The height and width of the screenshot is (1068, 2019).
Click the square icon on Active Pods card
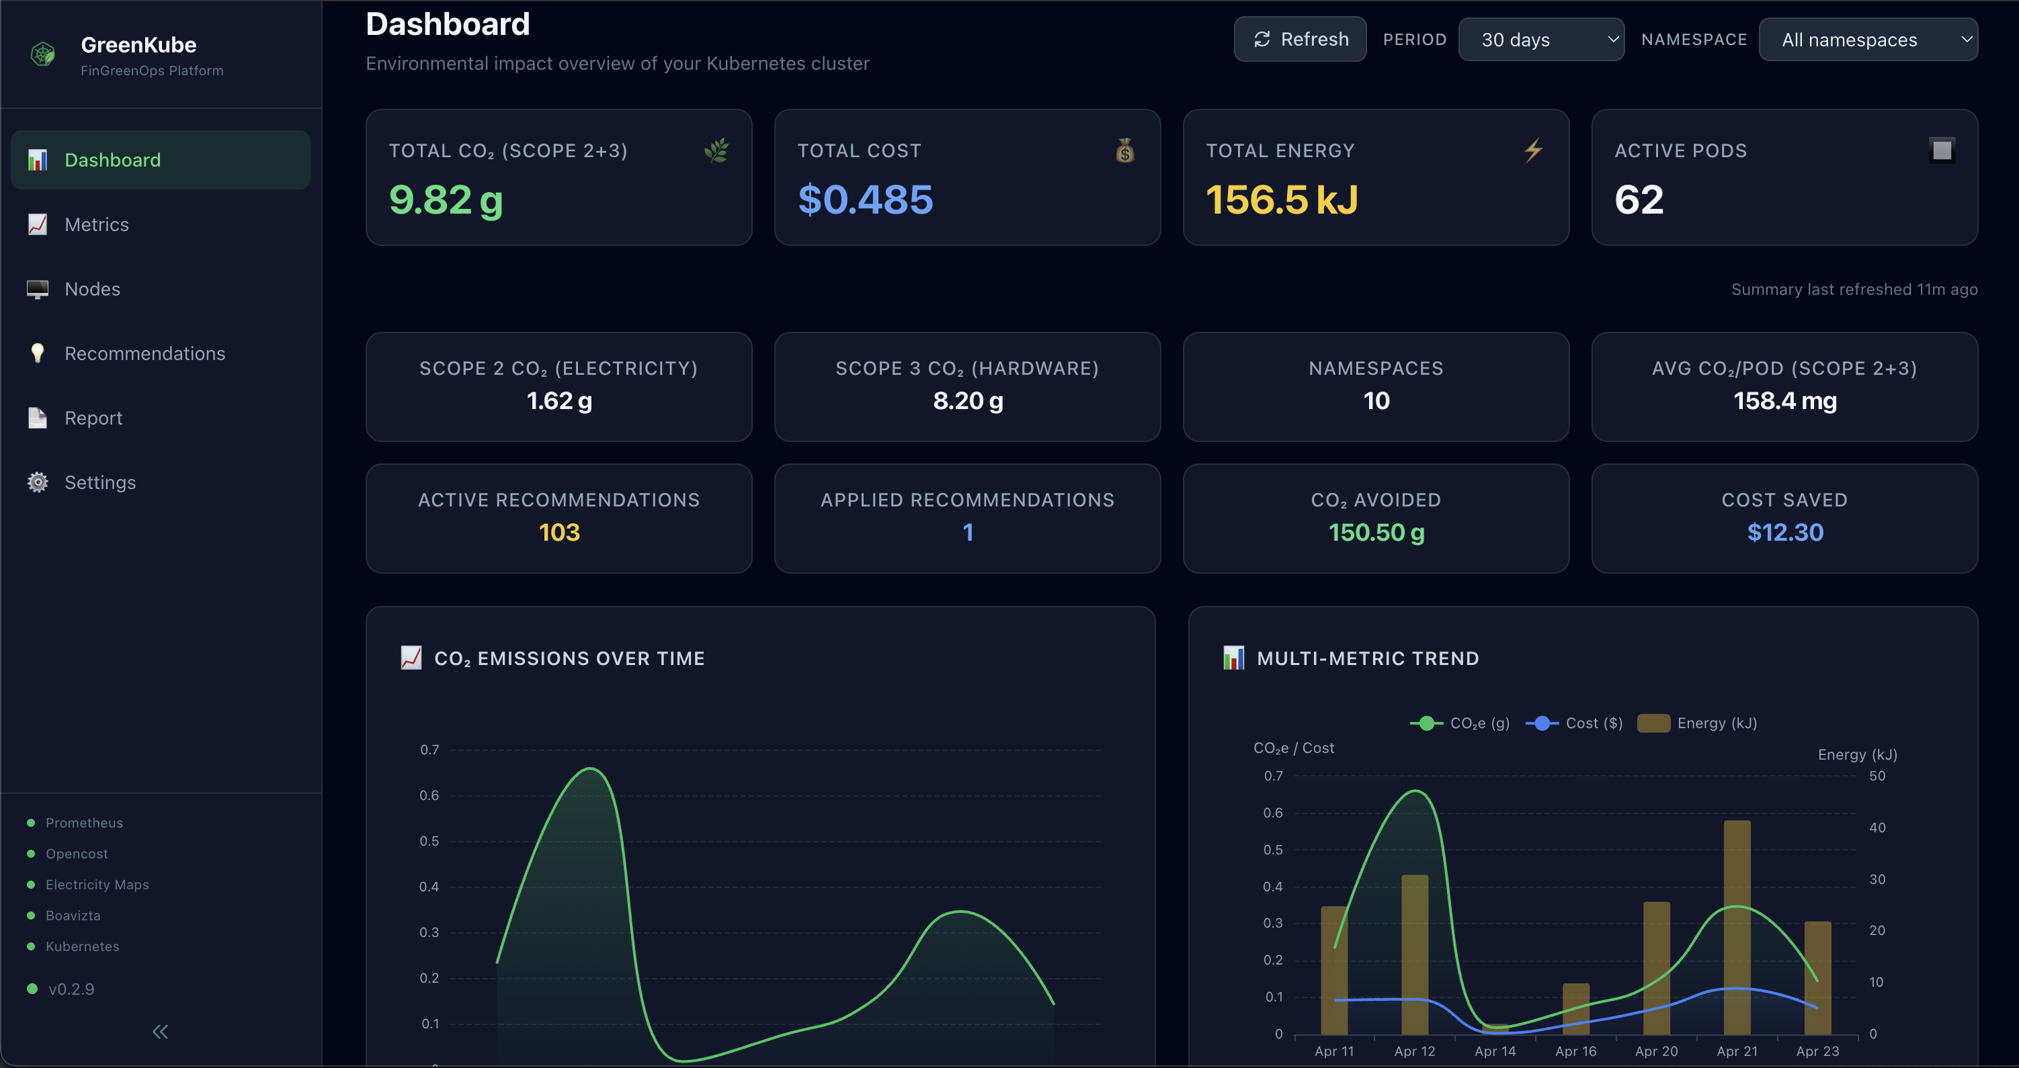1942,150
